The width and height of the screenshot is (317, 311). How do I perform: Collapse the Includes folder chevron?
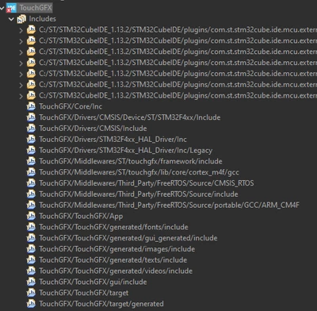11,19
